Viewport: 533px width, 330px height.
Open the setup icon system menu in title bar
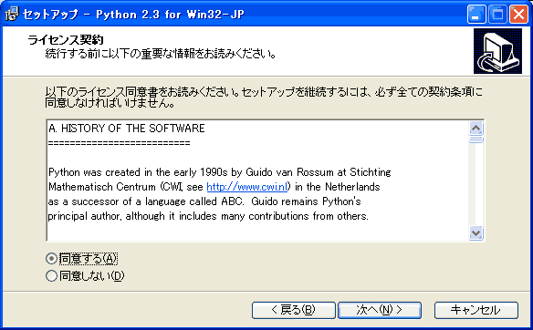click(12, 14)
